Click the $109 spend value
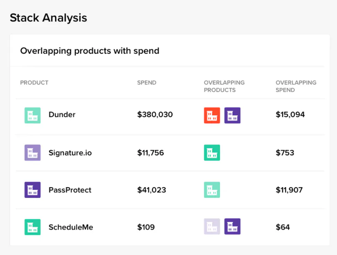 (x=146, y=227)
